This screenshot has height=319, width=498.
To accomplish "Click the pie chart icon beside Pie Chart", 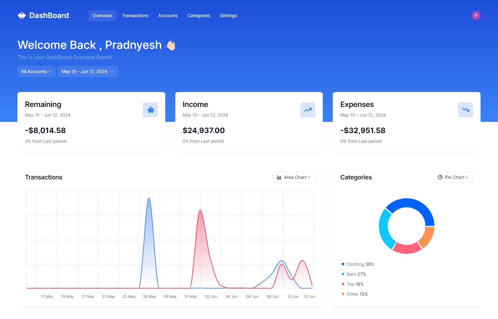I will (x=440, y=177).
